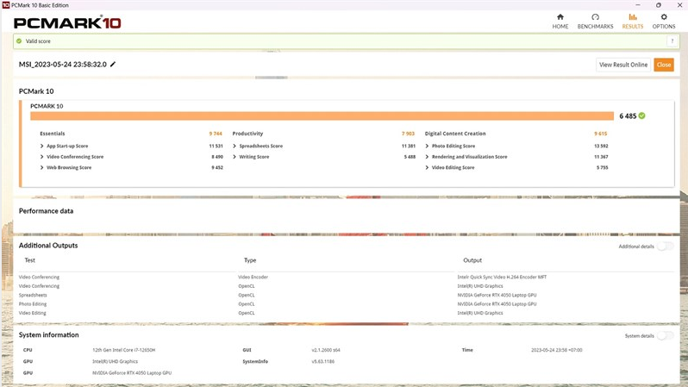Select the Essentials score 9 744
This screenshot has width=688, height=387.
click(x=216, y=134)
